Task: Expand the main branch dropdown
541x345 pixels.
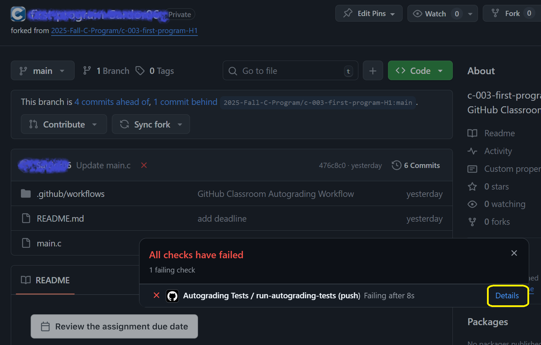Action: [43, 71]
